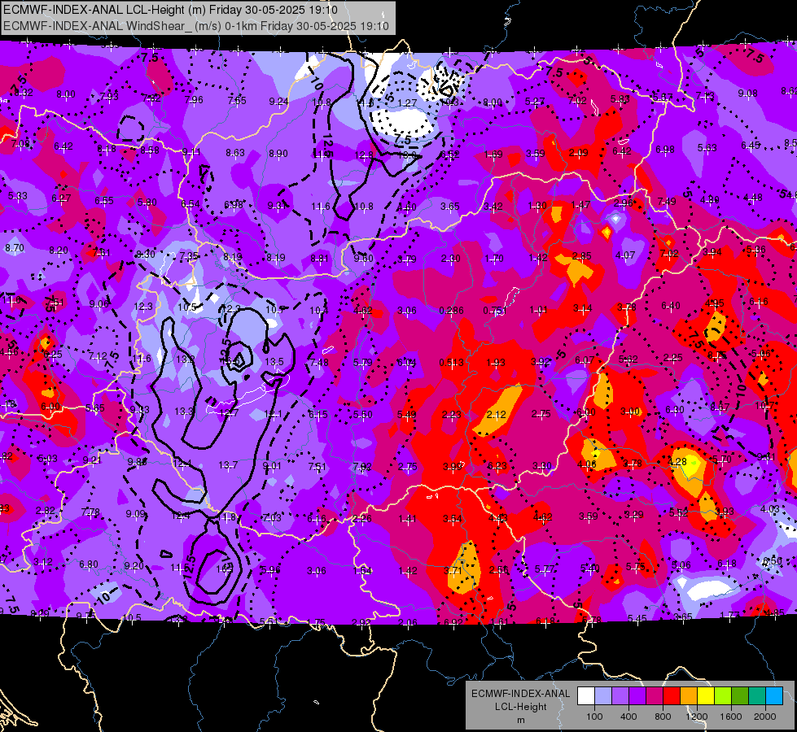Click the ECMWF-INDEX-ANAL legend title
The image size is (797, 732).
520,694
